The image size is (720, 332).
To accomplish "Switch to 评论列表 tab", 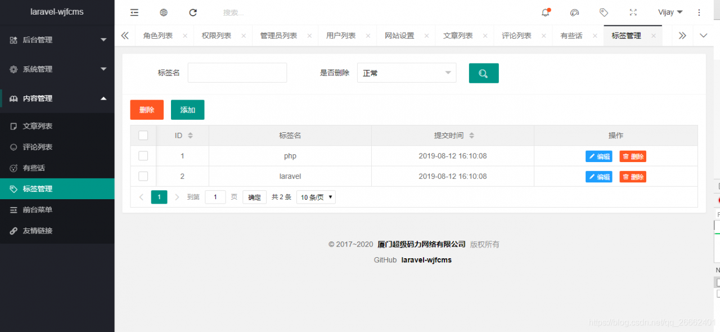I will [516, 35].
